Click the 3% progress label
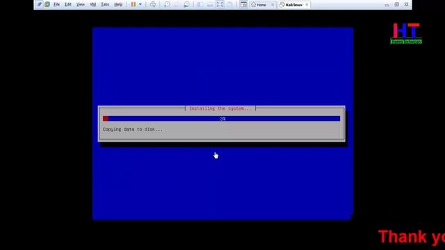The height and width of the screenshot is (250, 445). 222,119
